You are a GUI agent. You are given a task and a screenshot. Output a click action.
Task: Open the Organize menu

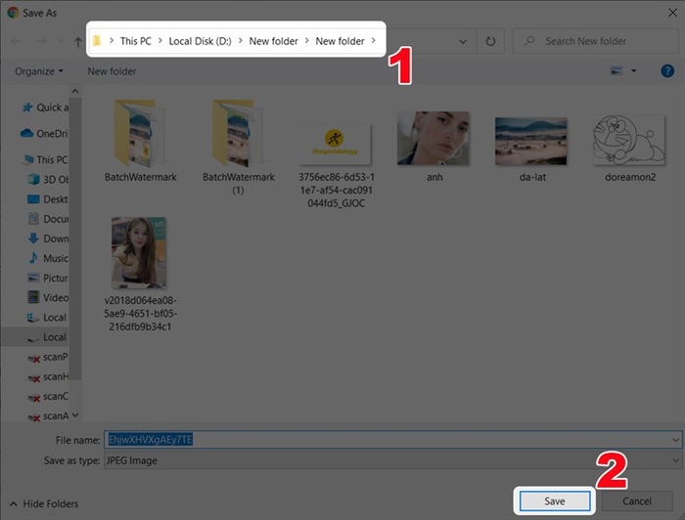[x=39, y=71]
